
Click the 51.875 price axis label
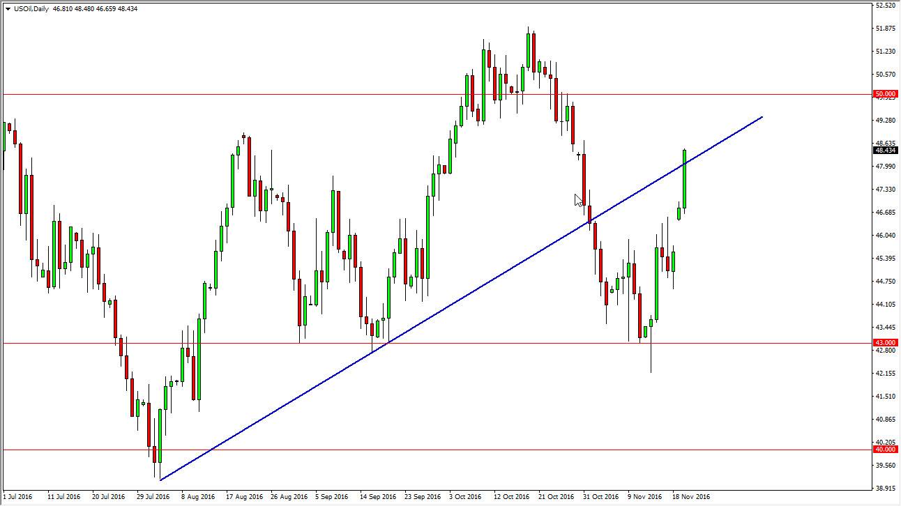tap(886, 29)
